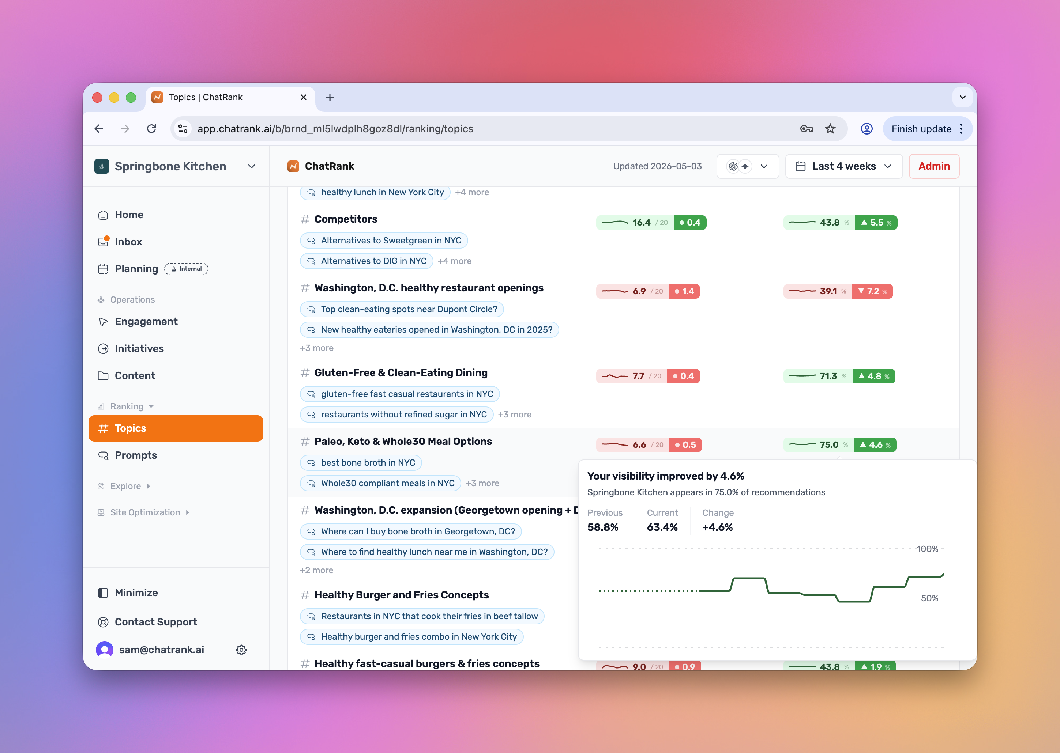Viewport: 1060px width, 753px height.
Task: Click the Admin button
Action: click(x=933, y=166)
